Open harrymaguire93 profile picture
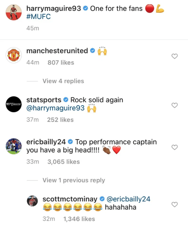Image resolution: width=188 pixels, height=228 pixels. tap(15, 12)
